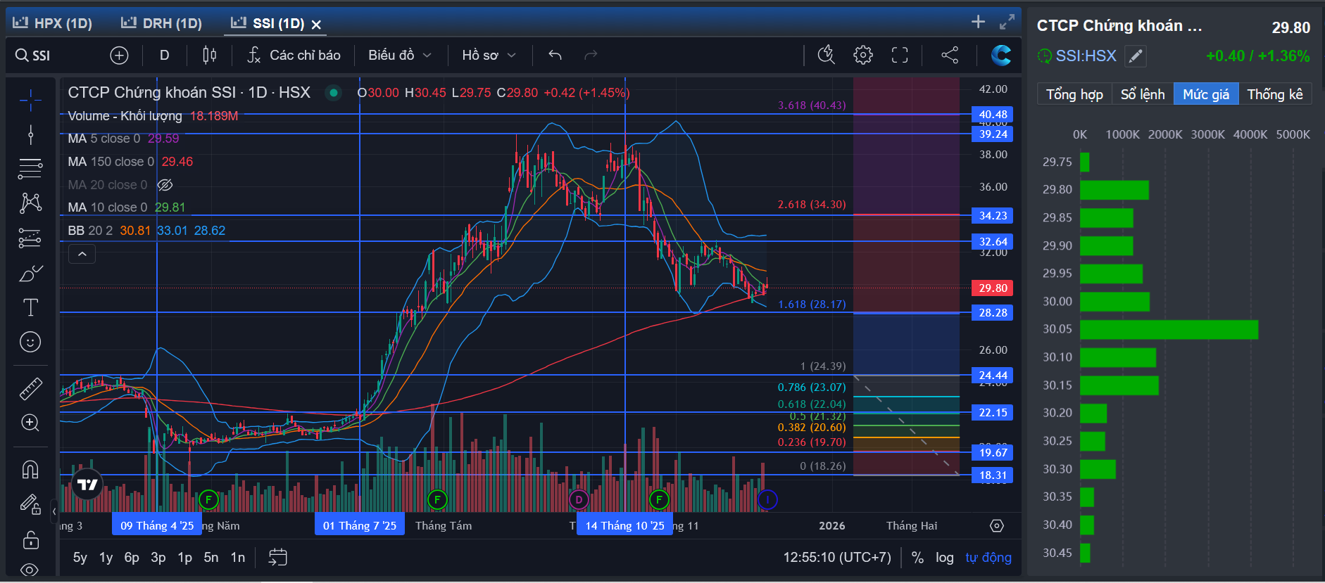Toggle stay in drawing mode

(x=30, y=504)
